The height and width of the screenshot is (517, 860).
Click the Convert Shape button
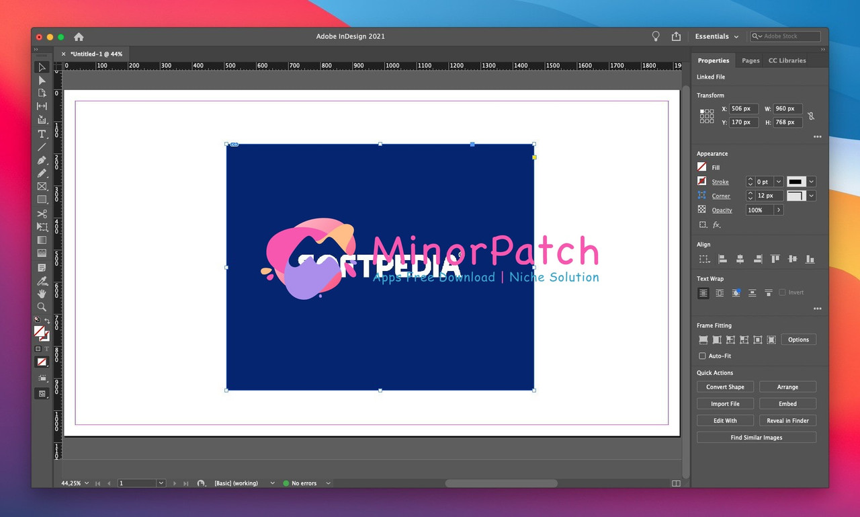tap(725, 387)
